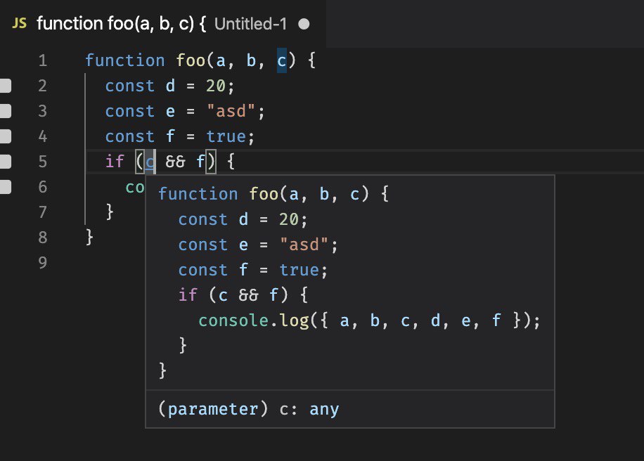This screenshot has height=461, width=644.
Task: Click the number 20 inside the hover popup
Action: pos(289,219)
